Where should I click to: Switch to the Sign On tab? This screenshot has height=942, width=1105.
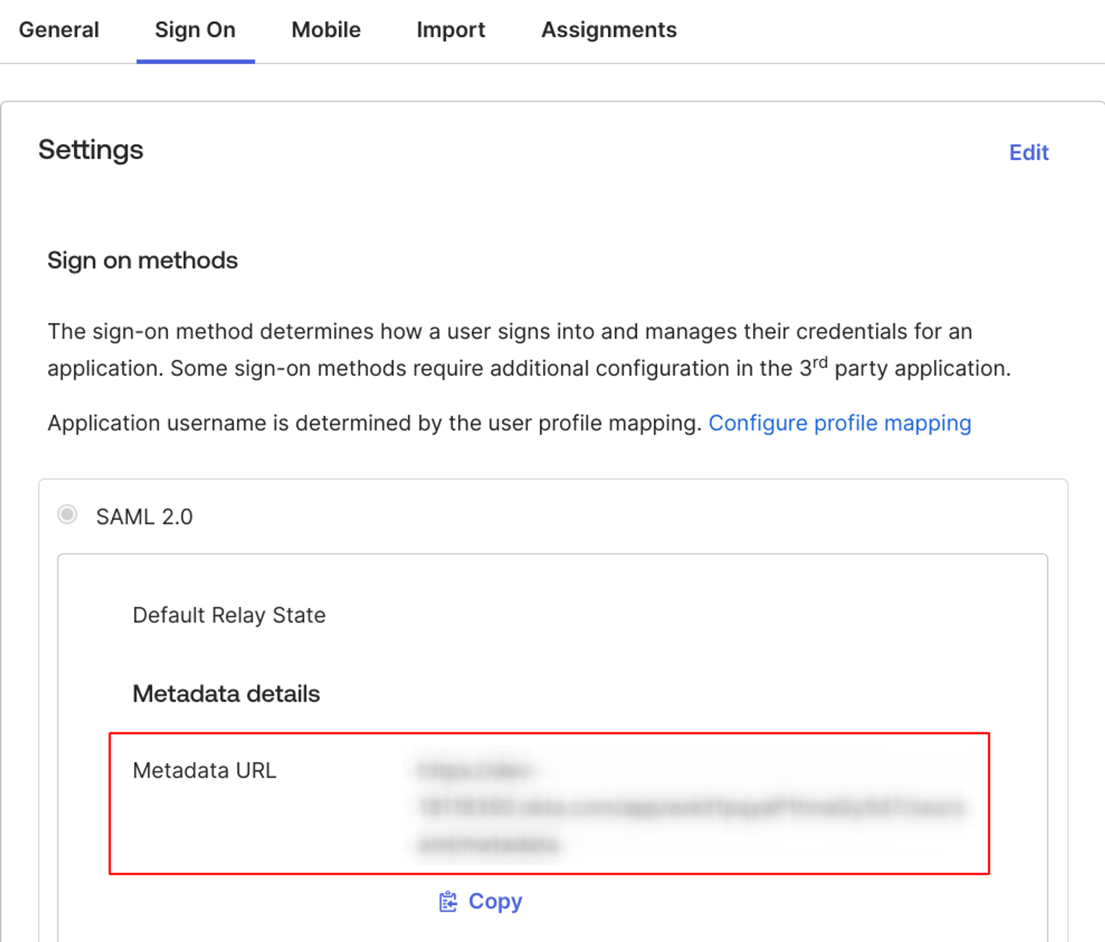195,30
